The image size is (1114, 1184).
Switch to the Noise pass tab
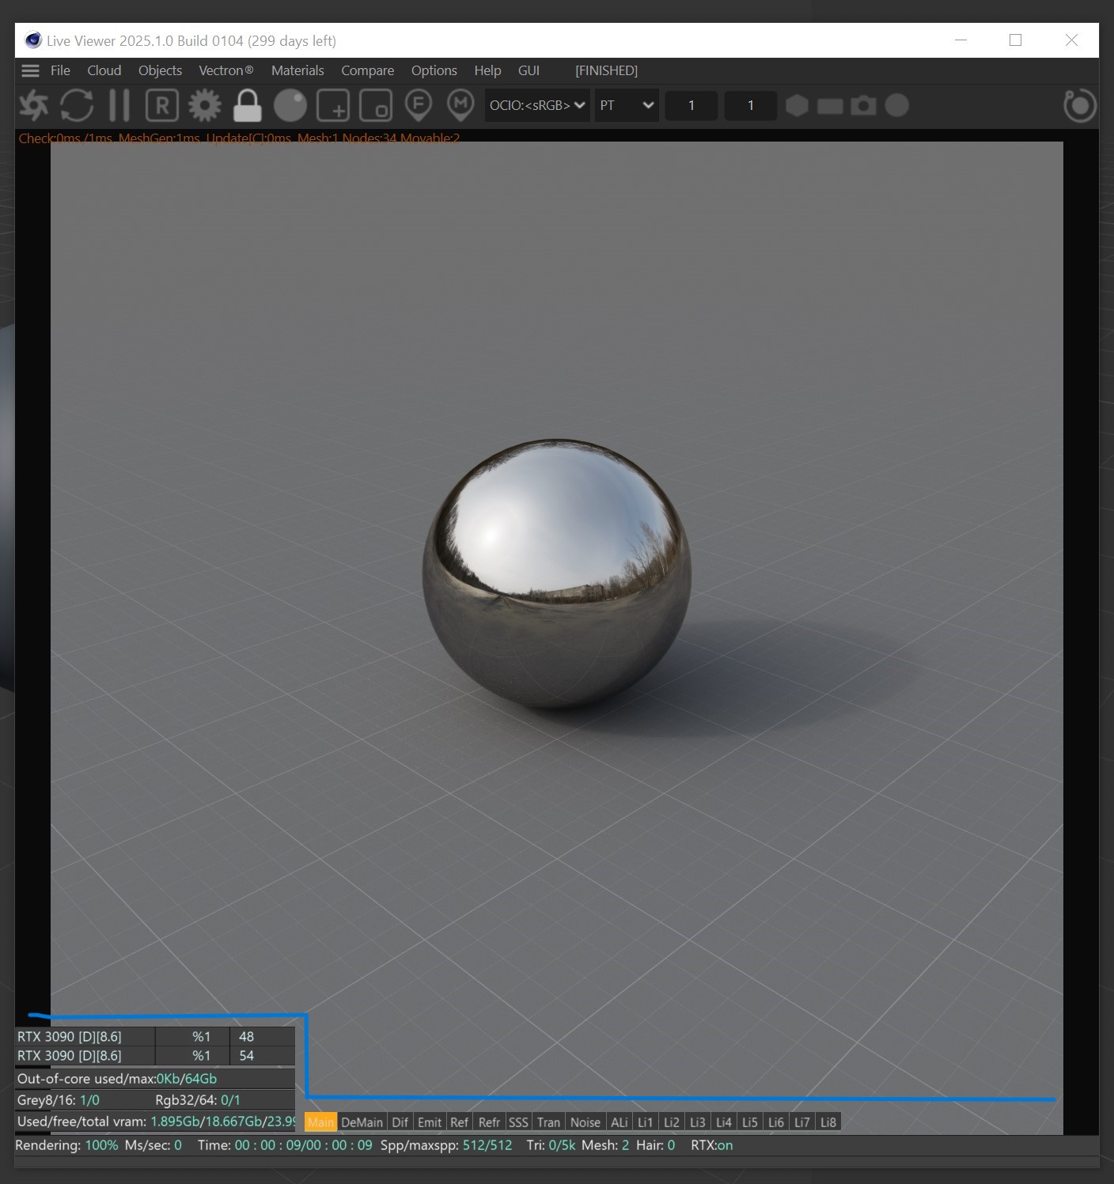pos(585,1122)
